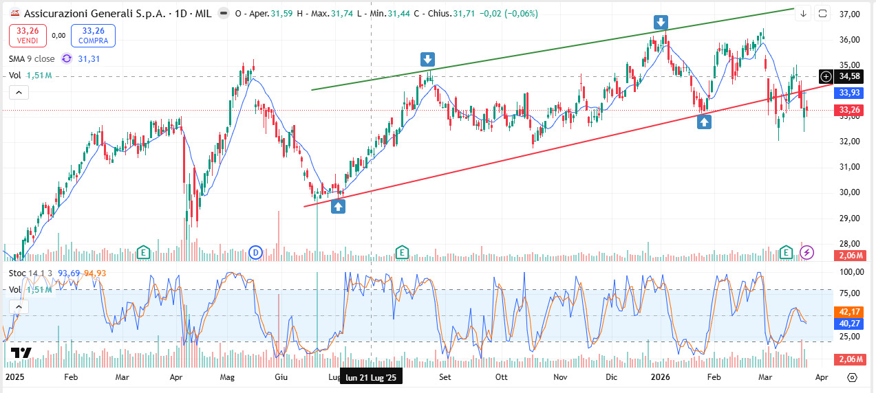The image size is (876, 393).
Task: Click the red VENDI sell button
Action: click(x=28, y=35)
